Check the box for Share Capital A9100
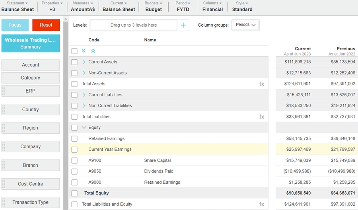The height and width of the screenshot is (210, 358). [x=74, y=161]
